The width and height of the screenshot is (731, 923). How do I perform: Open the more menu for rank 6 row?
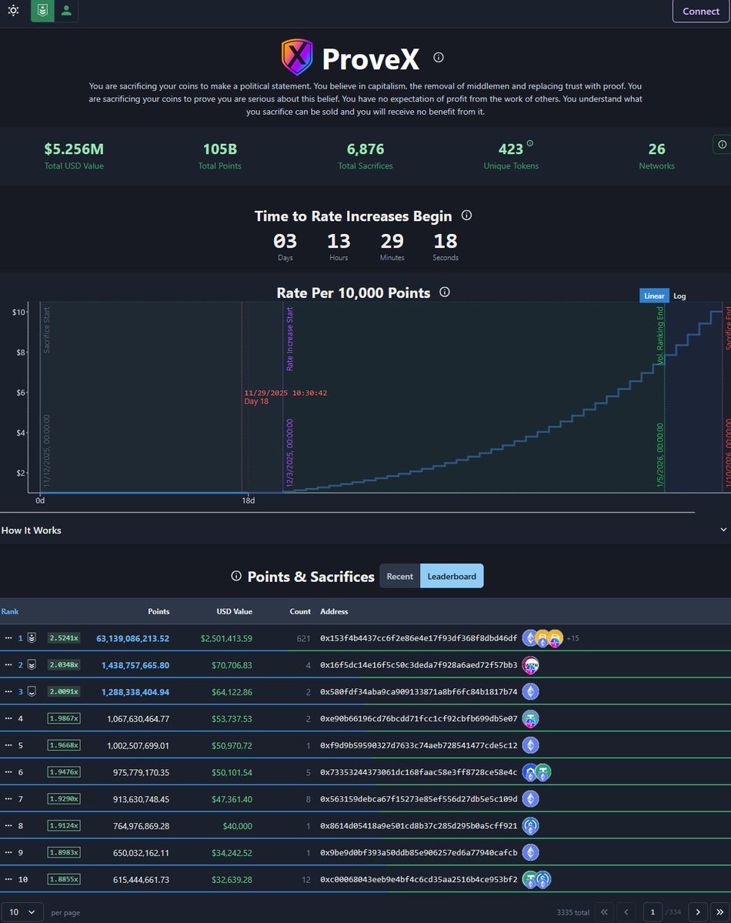point(8,771)
